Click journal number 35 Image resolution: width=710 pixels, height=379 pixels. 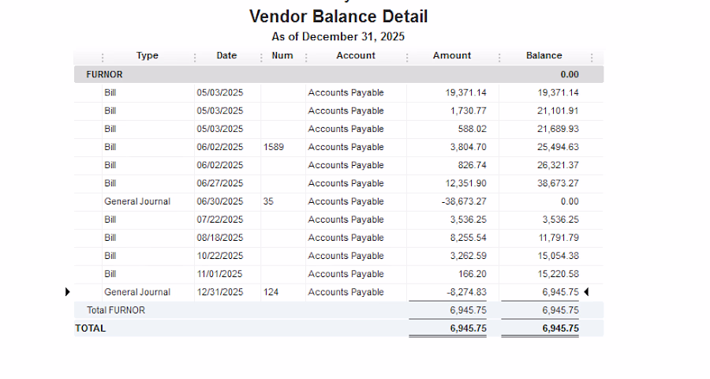click(x=268, y=202)
